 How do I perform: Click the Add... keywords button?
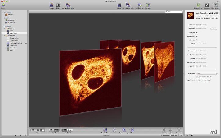pyautogui.click(x=214, y=28)
